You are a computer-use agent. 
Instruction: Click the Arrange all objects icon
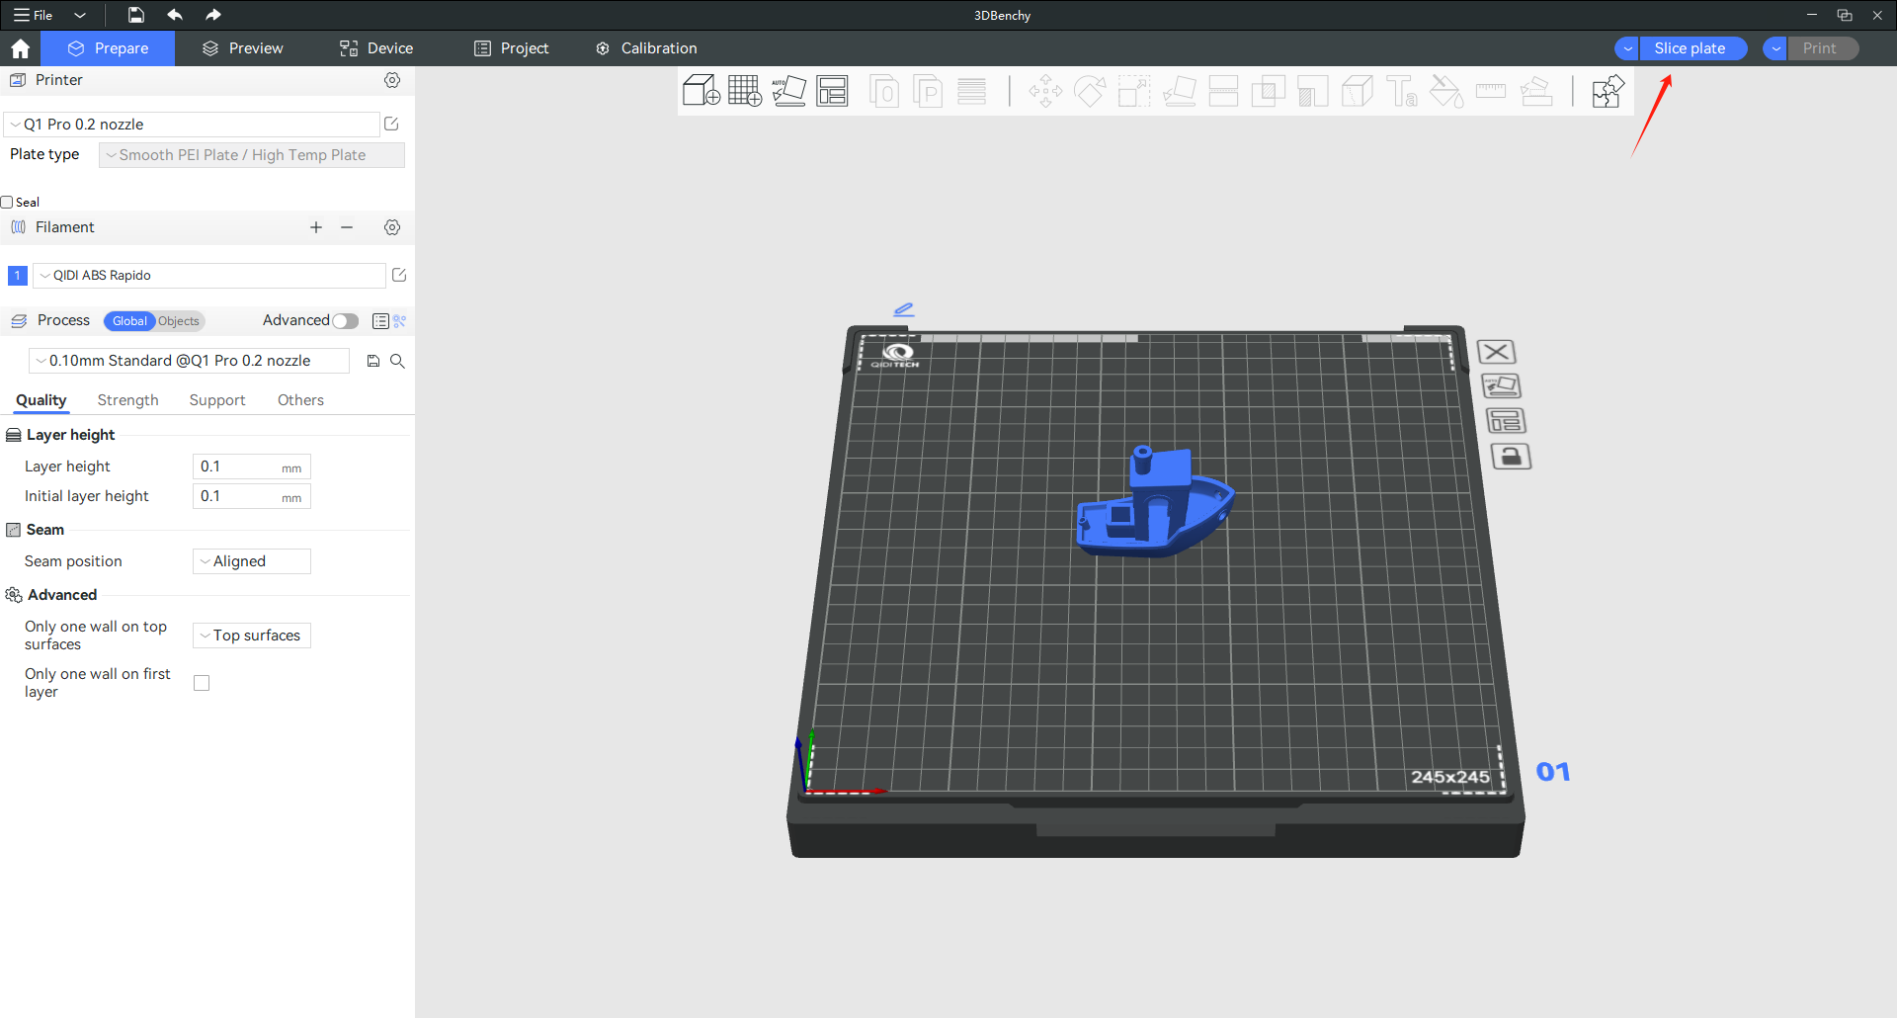click(x=832, y=91)
